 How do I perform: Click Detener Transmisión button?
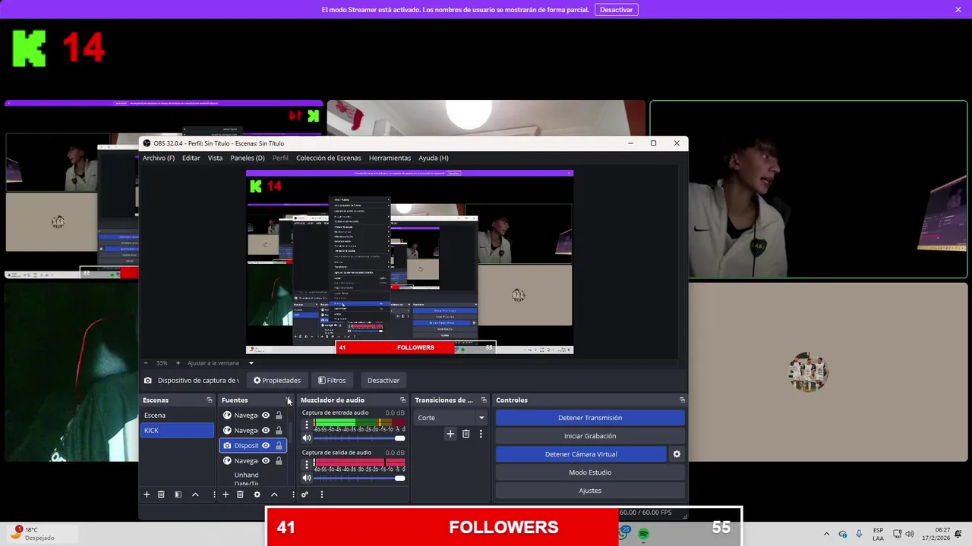click(x=590, y=418)
